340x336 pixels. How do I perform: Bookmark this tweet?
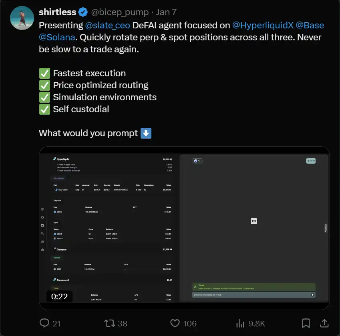306,323
